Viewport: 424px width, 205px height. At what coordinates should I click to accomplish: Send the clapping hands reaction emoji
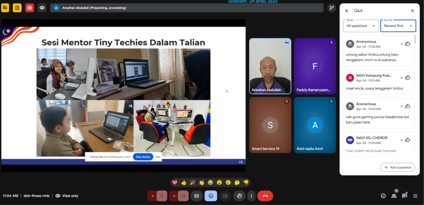pyautogui.click(x=202, y=183)
